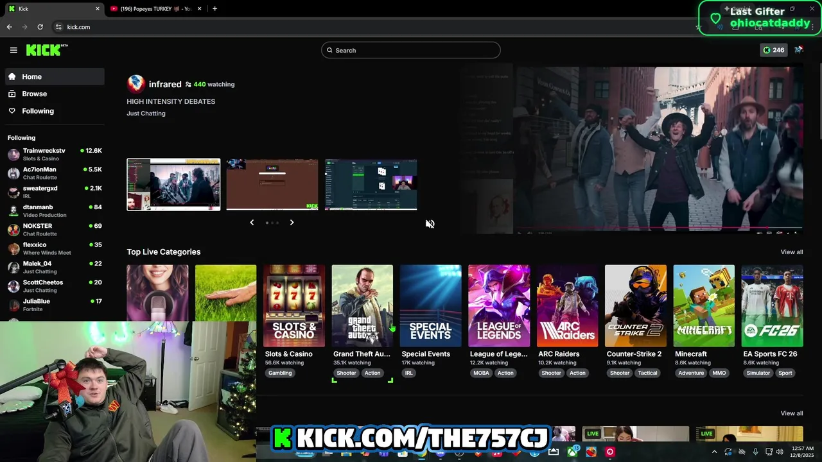Go back with browser back arrow
Viewport: 822px width, 462px height.
tap(9, 27)
